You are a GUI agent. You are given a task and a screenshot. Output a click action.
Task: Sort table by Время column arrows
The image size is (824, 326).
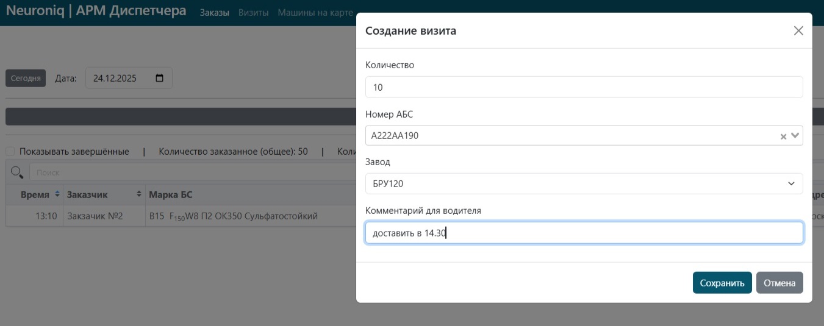pyautogui.click(x=58, y=194)
